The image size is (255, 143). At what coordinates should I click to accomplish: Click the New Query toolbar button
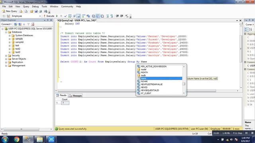point(10,11)
